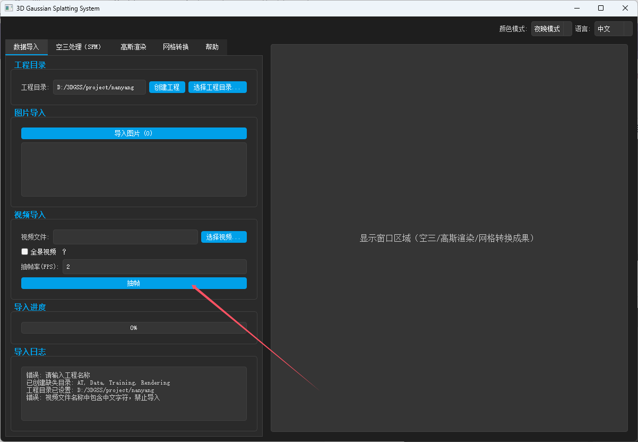The width and height of the screenshot is (638, 442).
Task: Minimize the 3D Gaussian Splatting System window
Action: coord(576,8)
